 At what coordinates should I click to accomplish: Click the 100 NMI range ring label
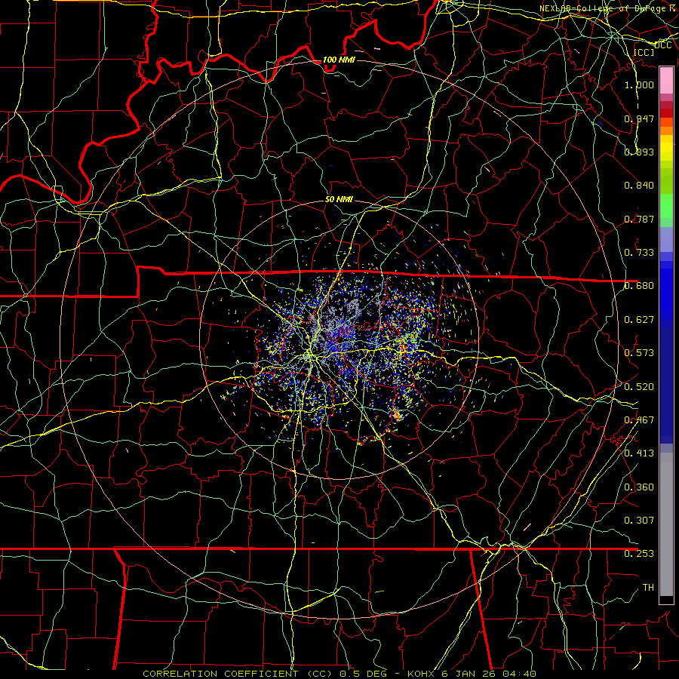339,60
